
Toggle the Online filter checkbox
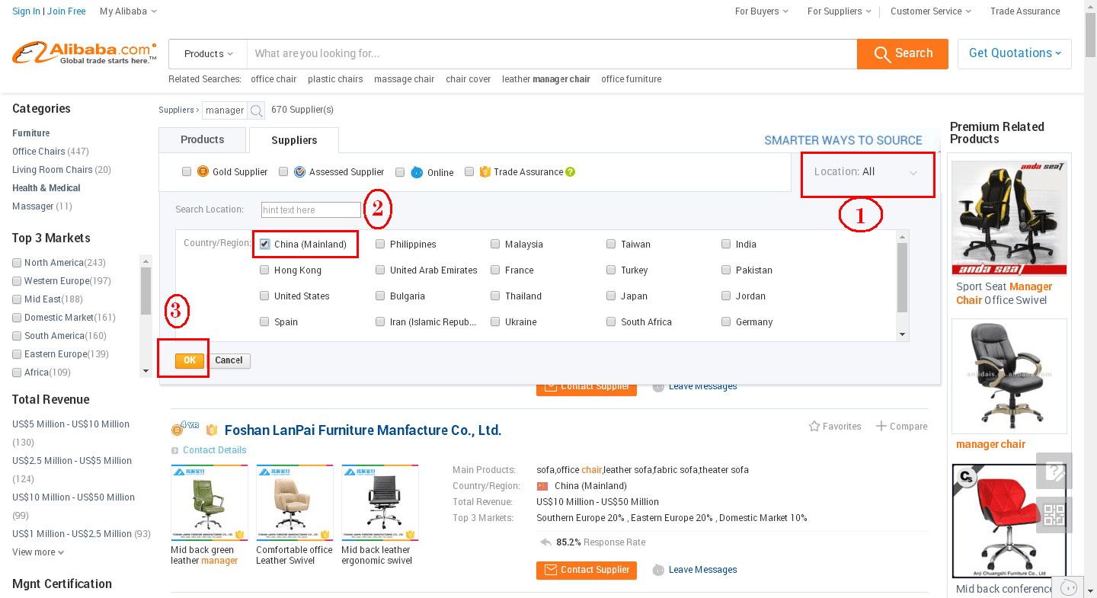[x=400, y=172]
